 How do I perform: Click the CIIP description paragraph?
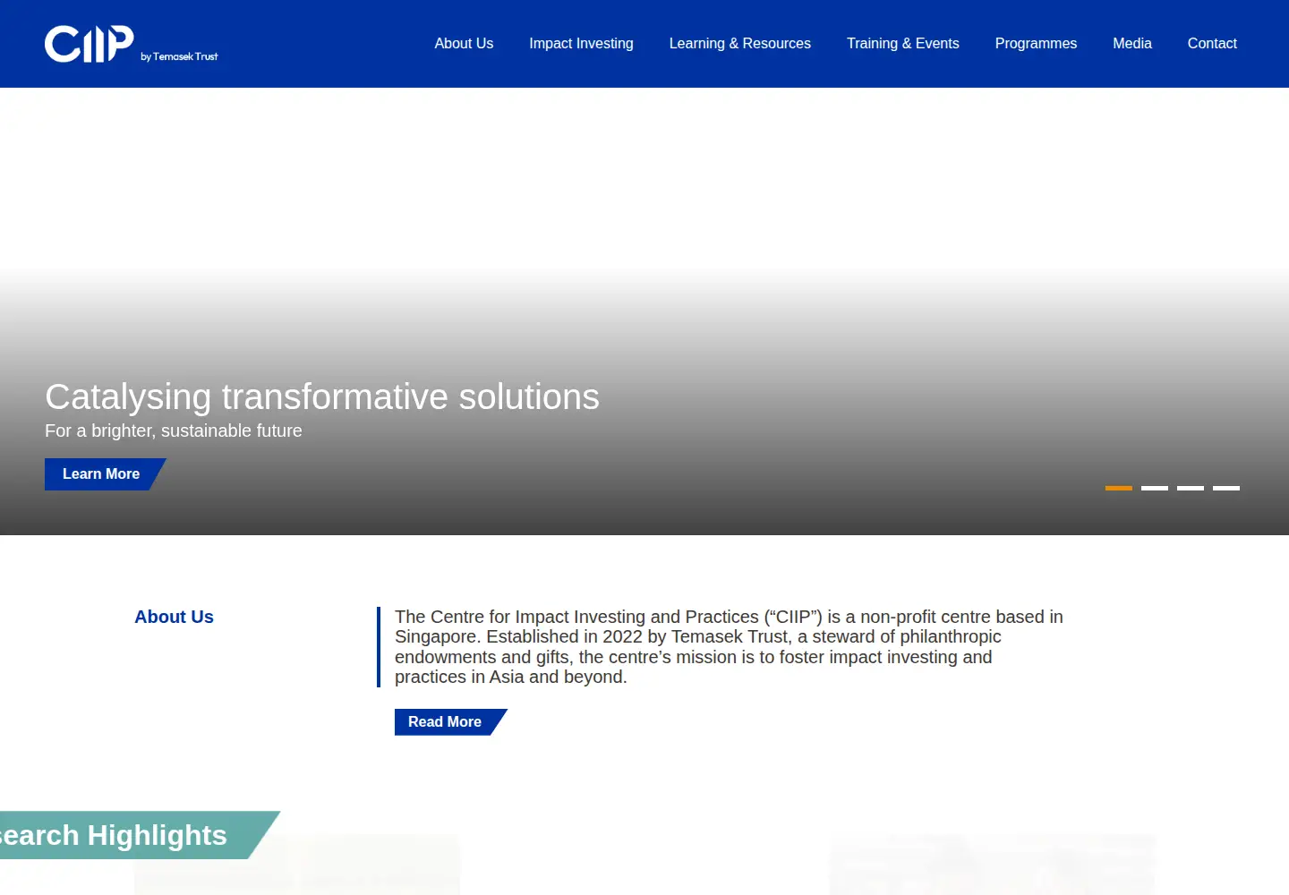[x=729, y=647]
